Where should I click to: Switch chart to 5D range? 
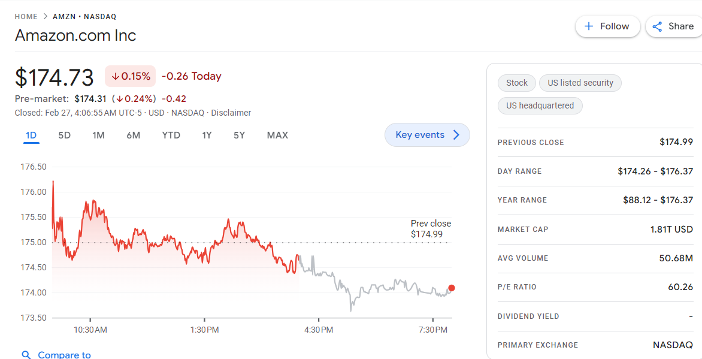click(x=65, y=135)
